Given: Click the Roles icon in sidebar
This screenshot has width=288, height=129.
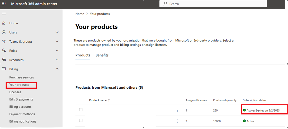Looking at the screenshot, I should click(x=4, y=51).
